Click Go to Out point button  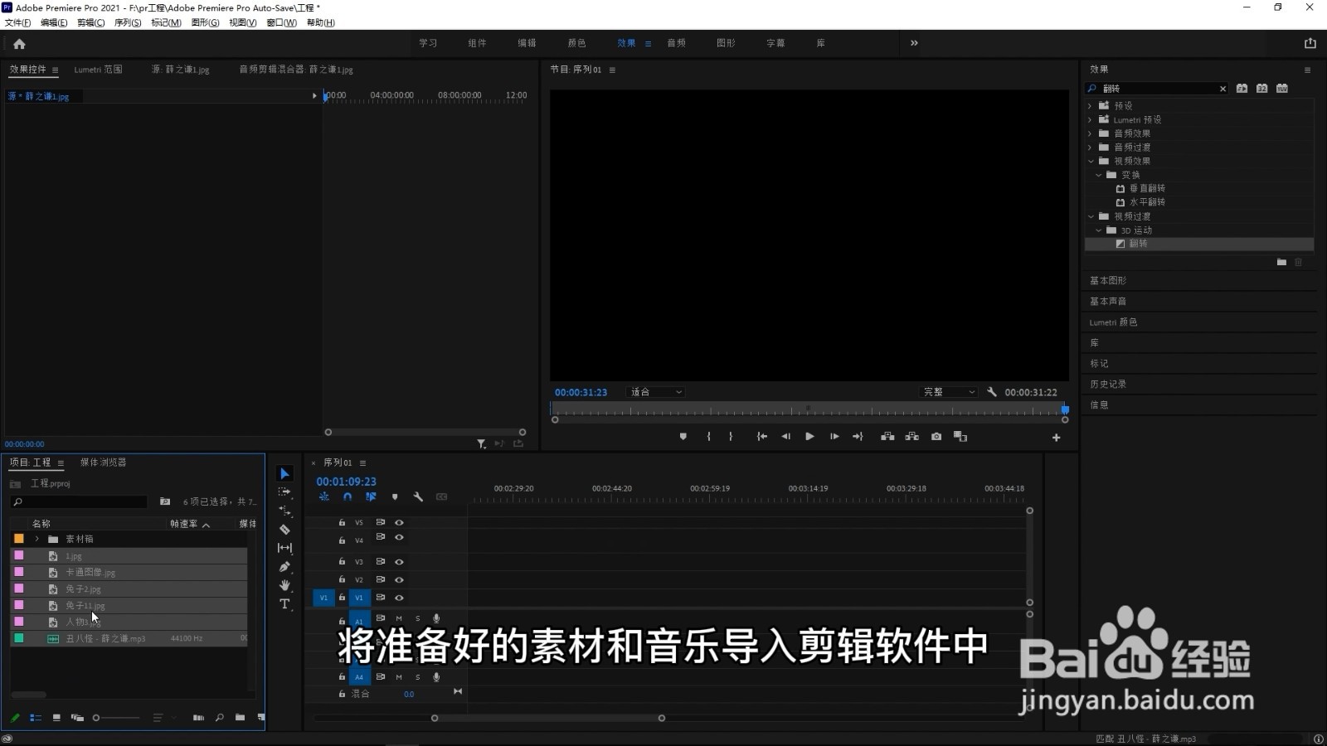point(858,437)
